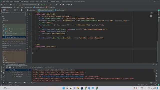Collapse all in Project panel toolbar

click(x=18, y=10)
